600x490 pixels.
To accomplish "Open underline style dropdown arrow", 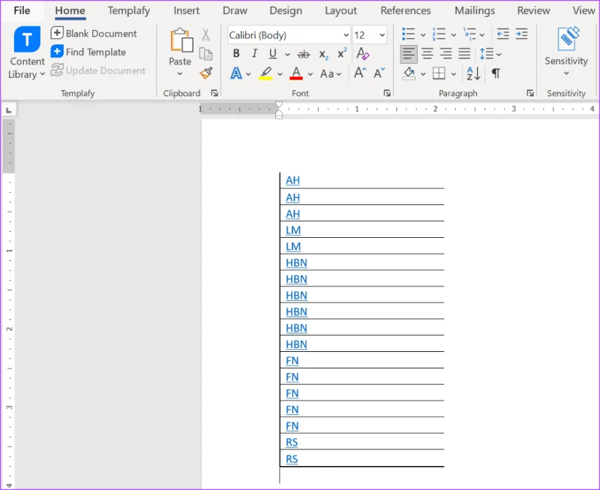I will pyautogui.click(x=287, y=54).
